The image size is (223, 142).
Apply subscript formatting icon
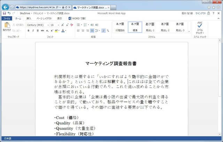click(x=47, y=31)
